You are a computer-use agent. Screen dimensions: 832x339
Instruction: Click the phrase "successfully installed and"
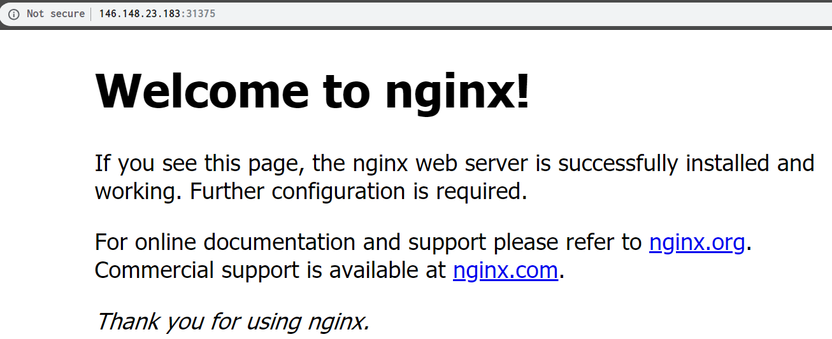point(686,164)
